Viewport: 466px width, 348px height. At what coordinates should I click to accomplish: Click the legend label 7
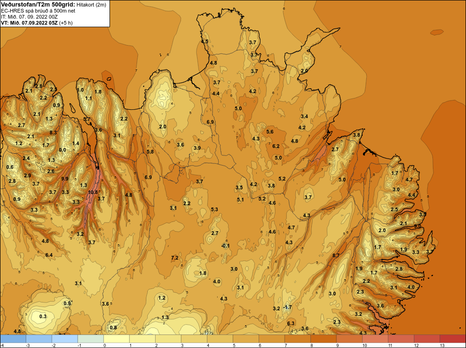(286, 345)
